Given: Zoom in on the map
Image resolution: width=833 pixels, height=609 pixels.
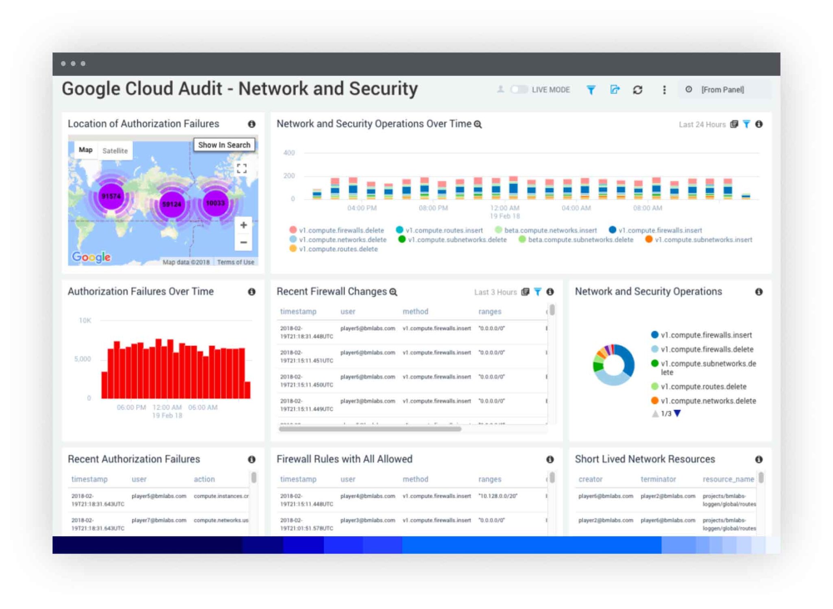Looking at the screenshot, I should (243, 225).
